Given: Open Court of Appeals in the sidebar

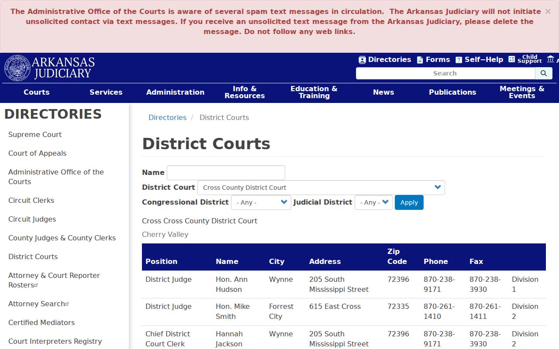Looking at the screenshot, I should (37, 153).
